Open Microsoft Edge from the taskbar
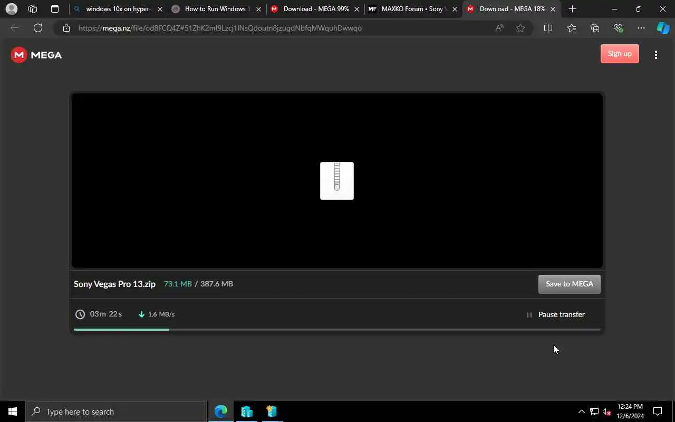This screenshot has width=675, height=422. click(x=221, y=411)
